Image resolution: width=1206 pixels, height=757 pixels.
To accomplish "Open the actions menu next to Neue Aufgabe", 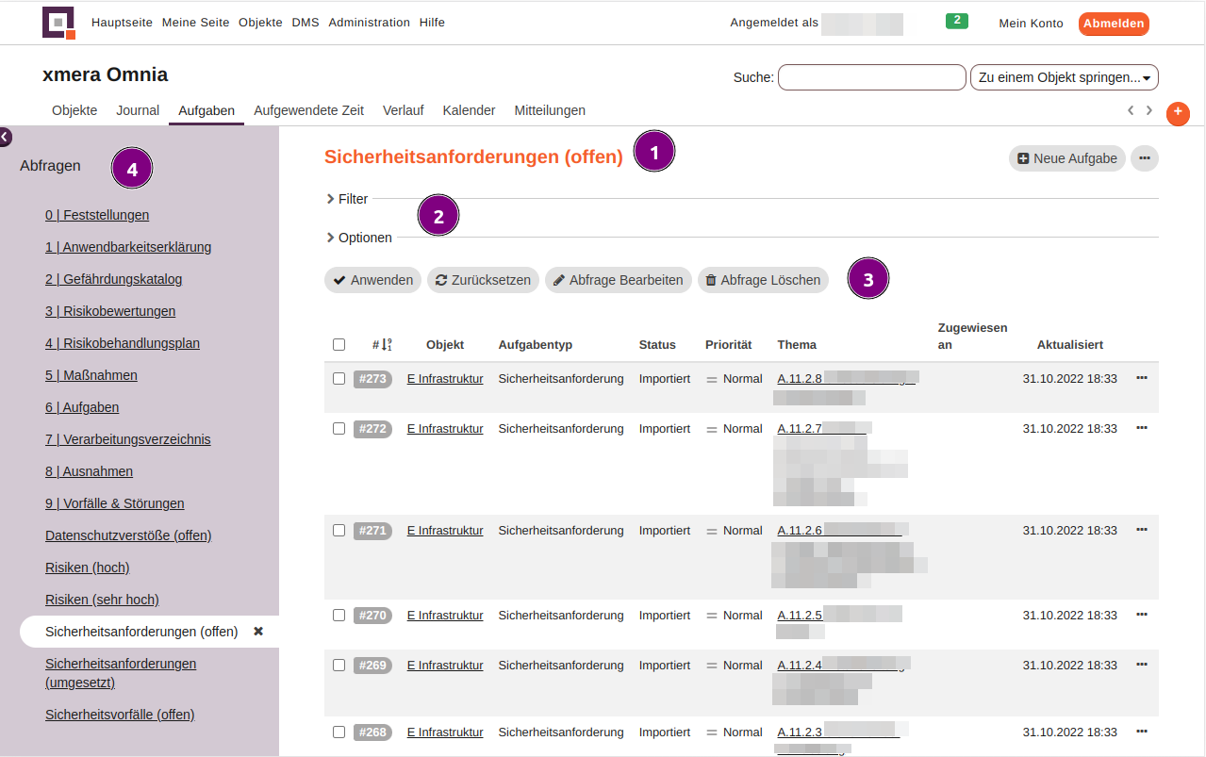I will [x=1144, y=158].
